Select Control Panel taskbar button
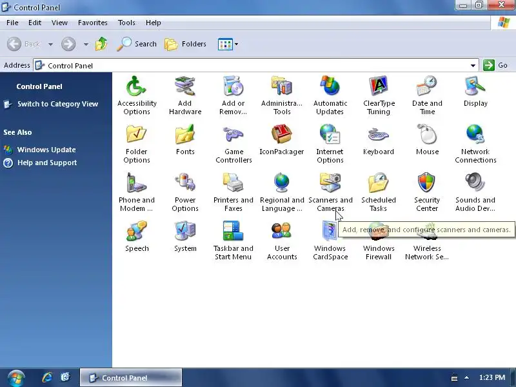The width and height of the screenshot is (516, 387). pyautogui.click(x=131, y=378)
